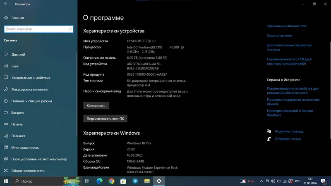This screenshot has height=186, width=331.
Task: Click the magnifier icon in the search field
Action: 70,29
